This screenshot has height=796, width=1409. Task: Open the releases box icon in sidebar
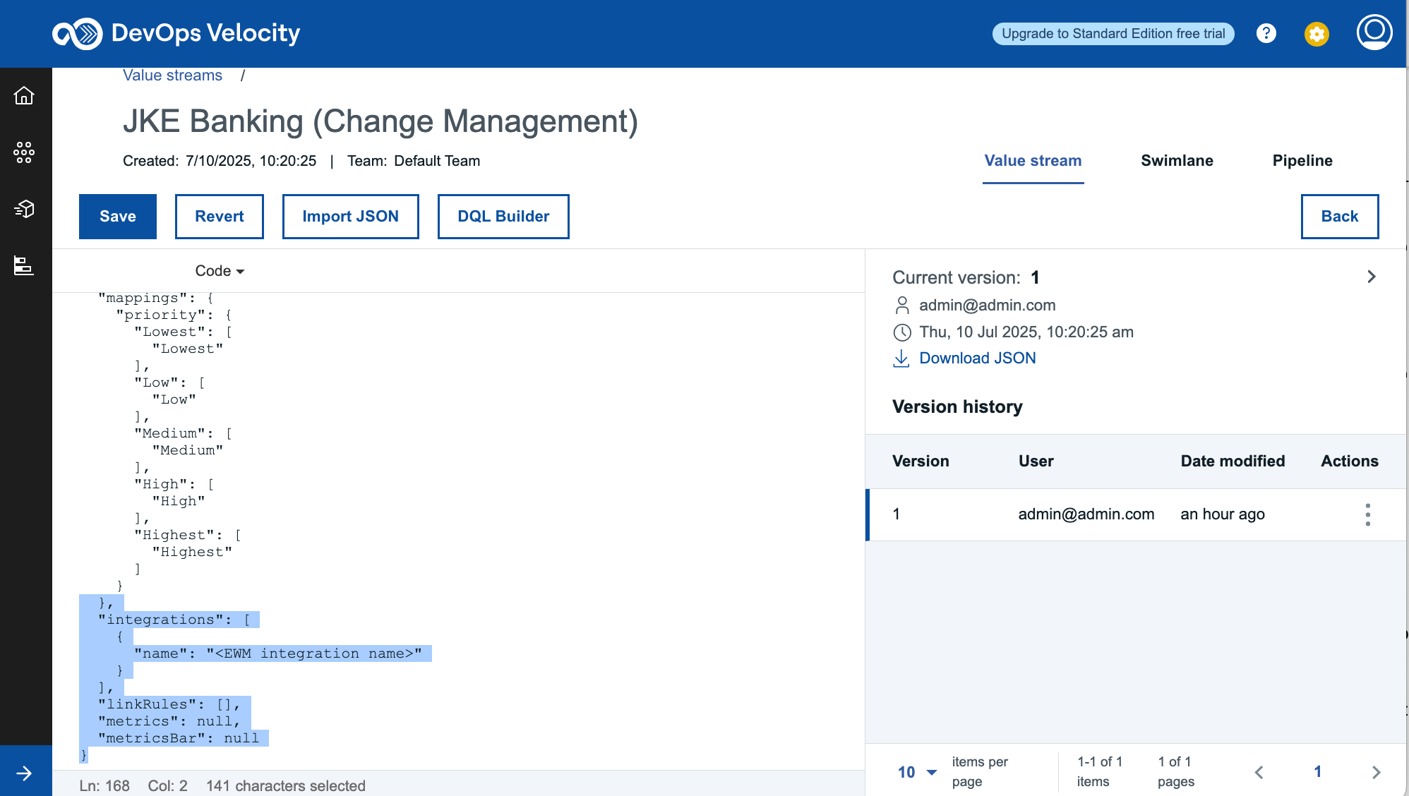point(24,209)
